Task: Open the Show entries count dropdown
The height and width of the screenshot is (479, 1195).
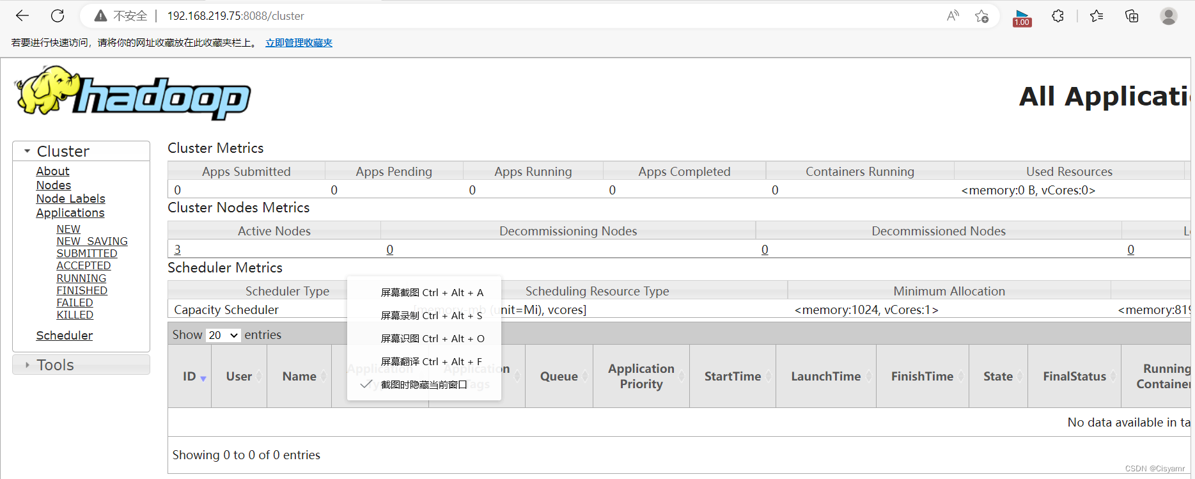Action: [223, 335]
